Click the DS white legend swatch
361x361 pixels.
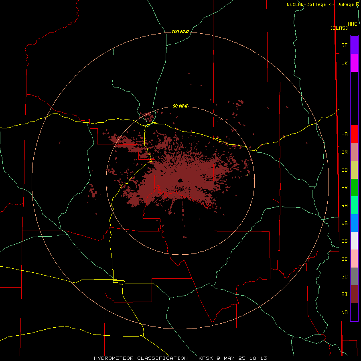coord(354,241)
